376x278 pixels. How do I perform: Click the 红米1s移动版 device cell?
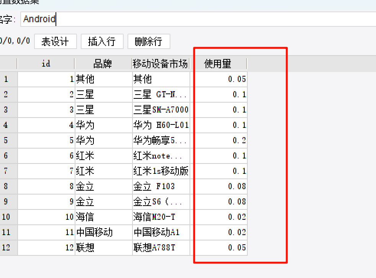pos(161,171)
